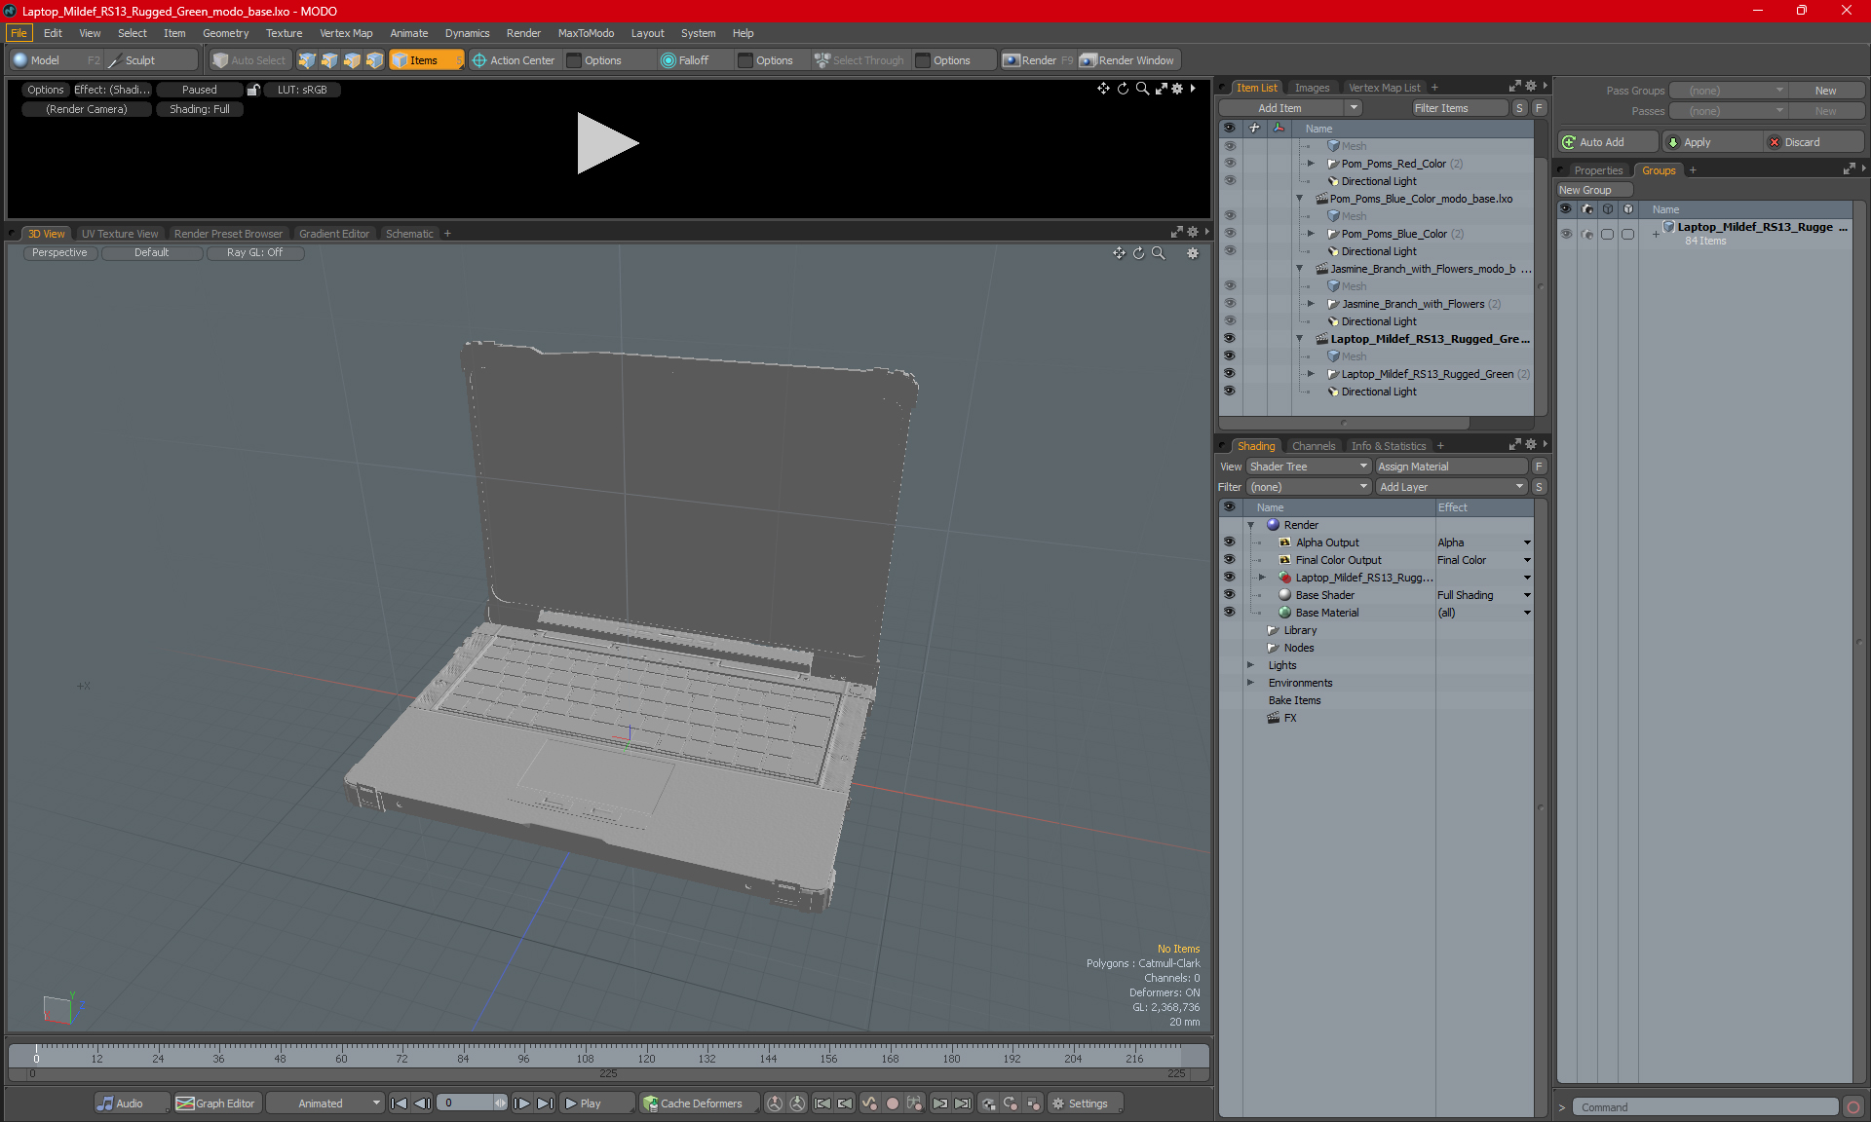Open the Graph Editor
Screen dimensions: 1871x1122
pyautogui.click(x=216, y=1103)
